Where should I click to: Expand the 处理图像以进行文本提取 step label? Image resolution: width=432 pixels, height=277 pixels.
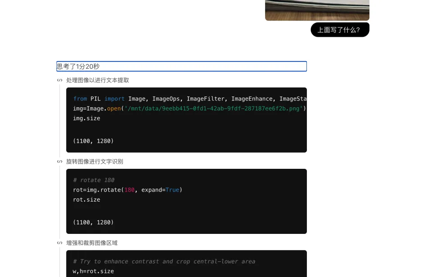tap(98, 80)
